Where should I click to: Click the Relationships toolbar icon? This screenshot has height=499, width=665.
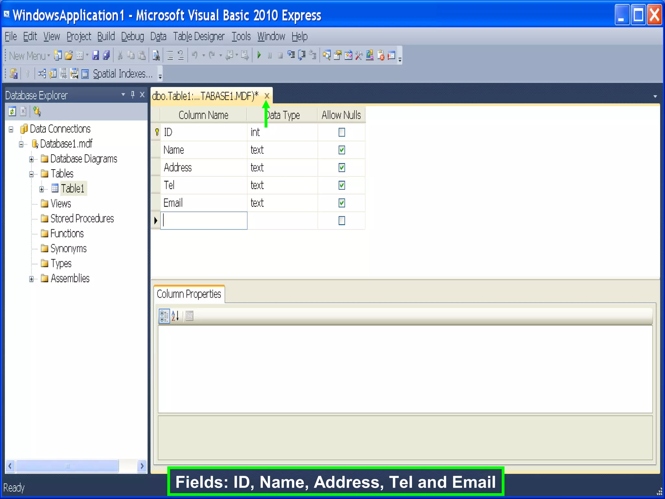coord(42,74)
